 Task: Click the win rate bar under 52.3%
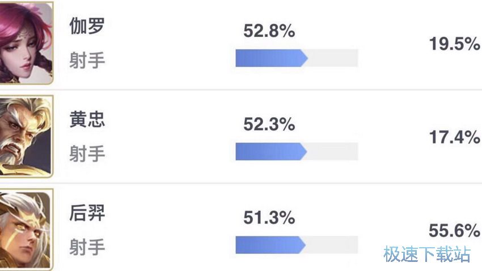point(297,151)
